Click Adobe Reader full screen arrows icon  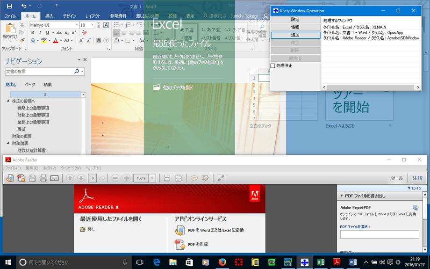(x=221, y=178)
